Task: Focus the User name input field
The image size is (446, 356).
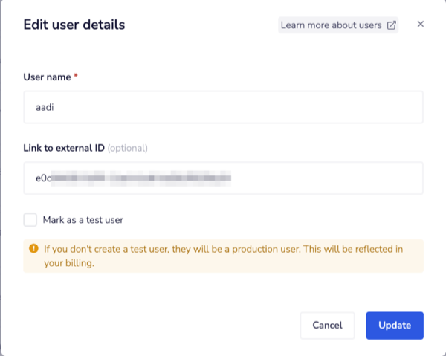Action: [x=223, y=107]
